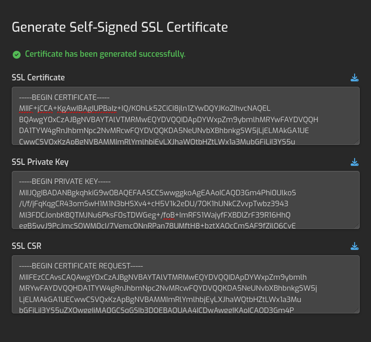The height and width of the screenshot is (342, 371).
Task: Click the 'SSL CSR' field label
Action: [27, 246]
